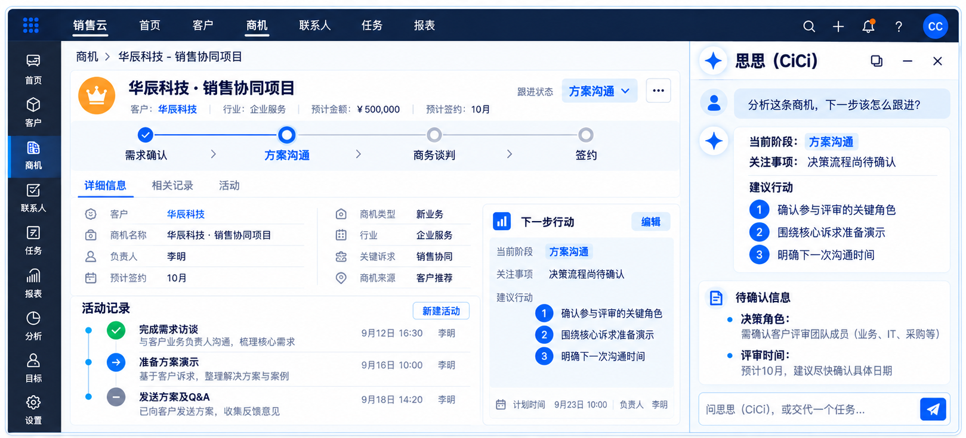Viewport: 966px width, 438px height.
Task: Open 联系人 in the top navigation
Action: 314,26
